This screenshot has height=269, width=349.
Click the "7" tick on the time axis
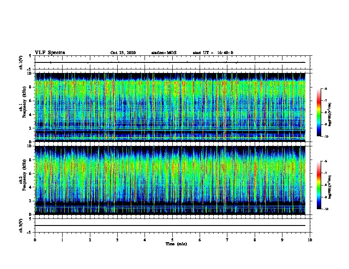tap(227, 240)
